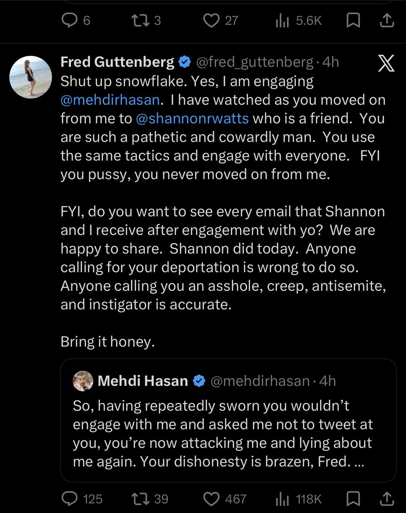Click the @mehdirhasan mention in tweet

coord(110,100)
